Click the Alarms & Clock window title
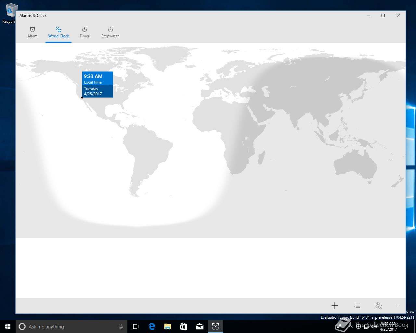 pos(33,16)
